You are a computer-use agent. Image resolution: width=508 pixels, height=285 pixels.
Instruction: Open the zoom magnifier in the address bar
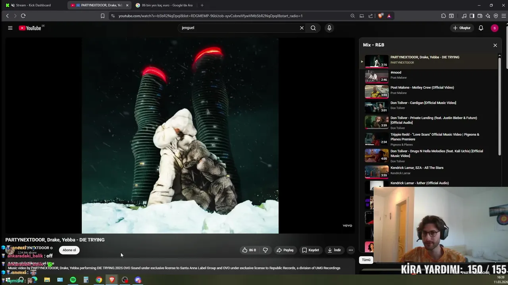[x=352, y=16]
